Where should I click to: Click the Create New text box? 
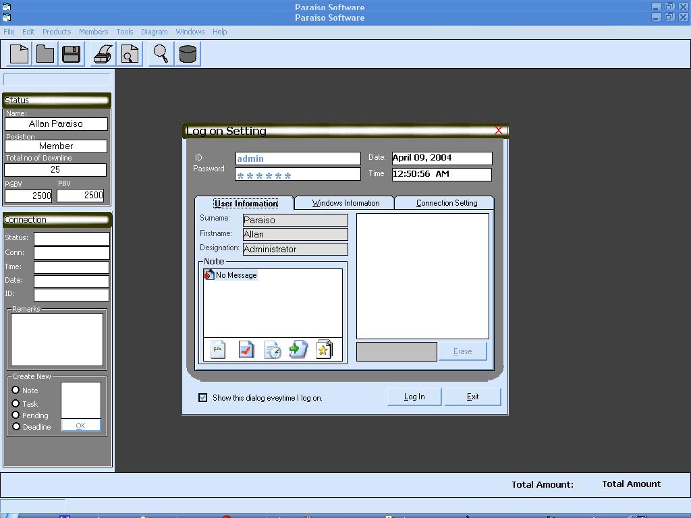(81, 400)
